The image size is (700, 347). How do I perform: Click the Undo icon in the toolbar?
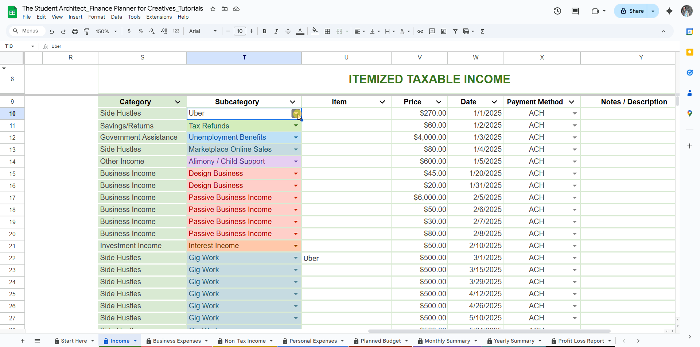click(52, 31)
